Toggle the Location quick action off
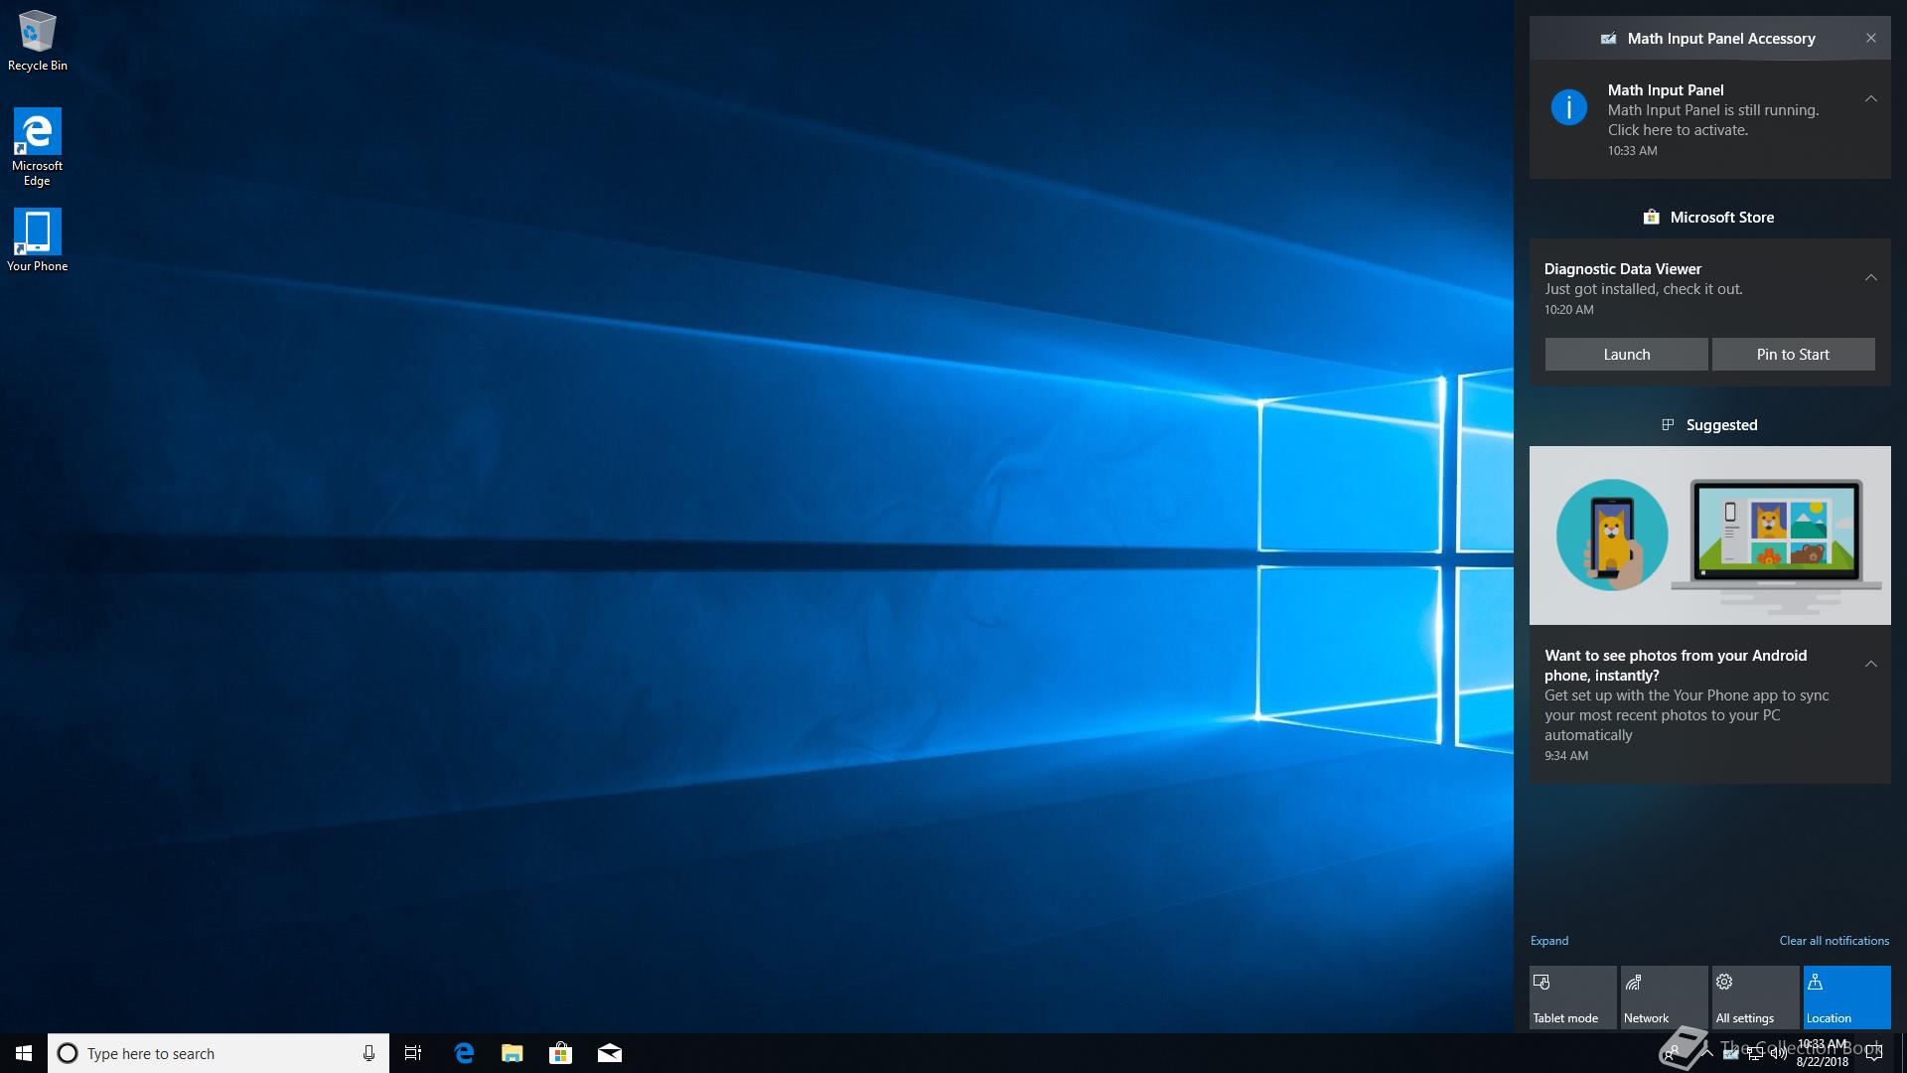Image resolution: width=1907 pixels, height=1073 pixels. click(x=1847, y=997)
